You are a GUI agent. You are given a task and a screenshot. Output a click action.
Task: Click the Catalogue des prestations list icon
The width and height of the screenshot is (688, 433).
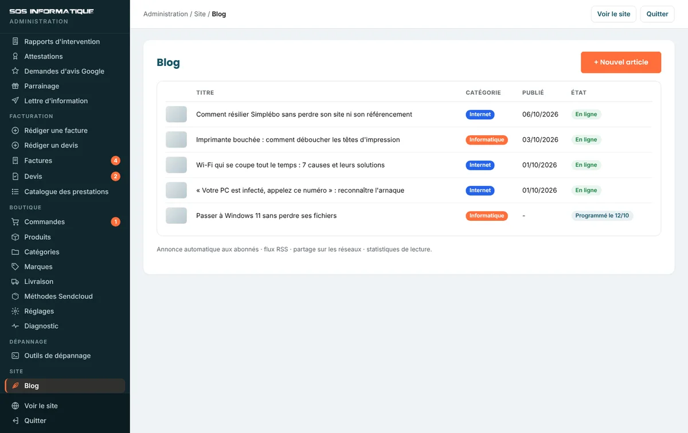(15, 192)
